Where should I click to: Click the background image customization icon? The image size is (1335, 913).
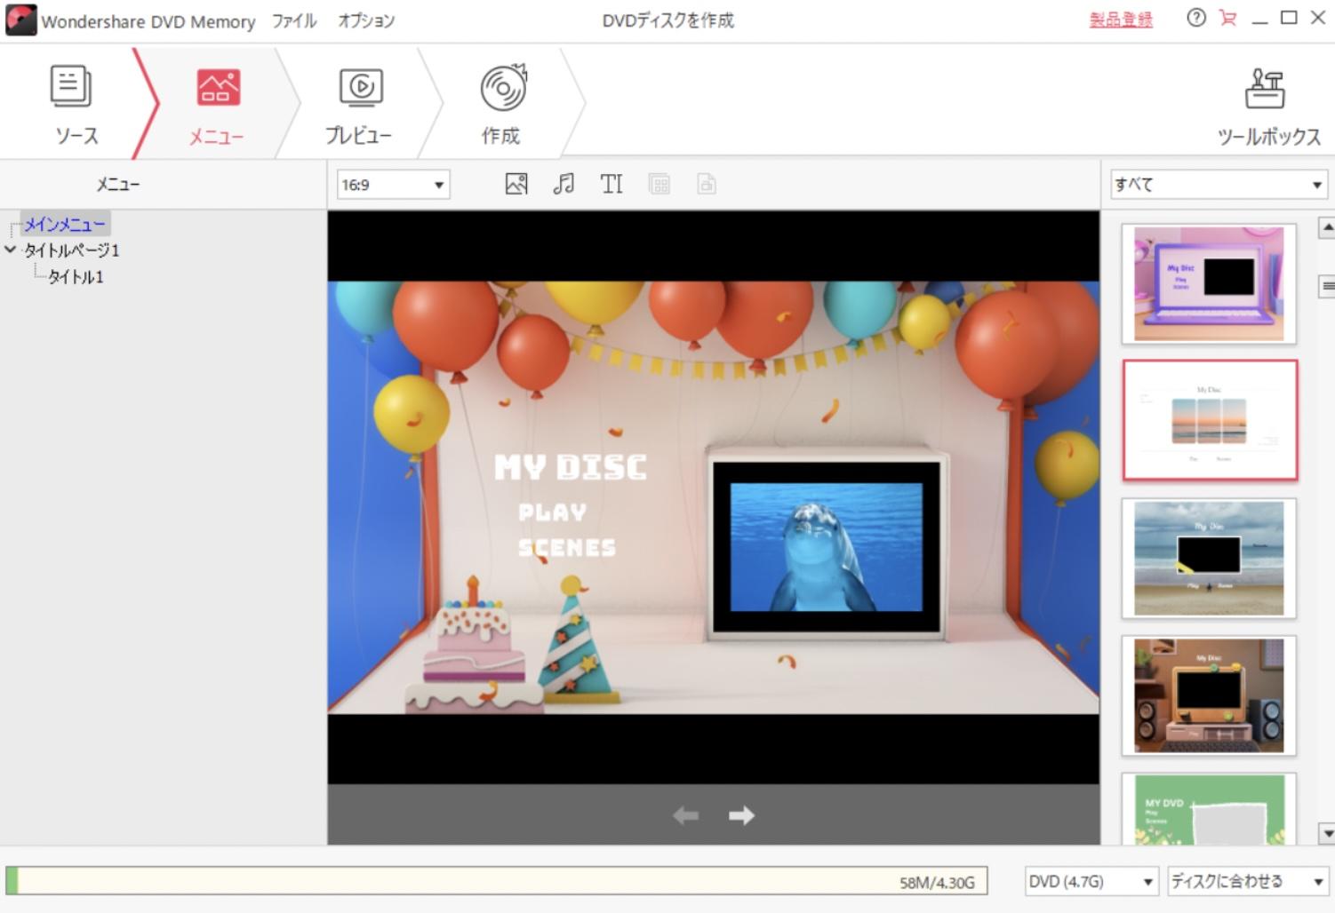pos(516,184)
